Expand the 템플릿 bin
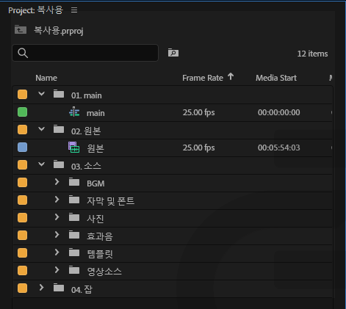 [57, 252]
